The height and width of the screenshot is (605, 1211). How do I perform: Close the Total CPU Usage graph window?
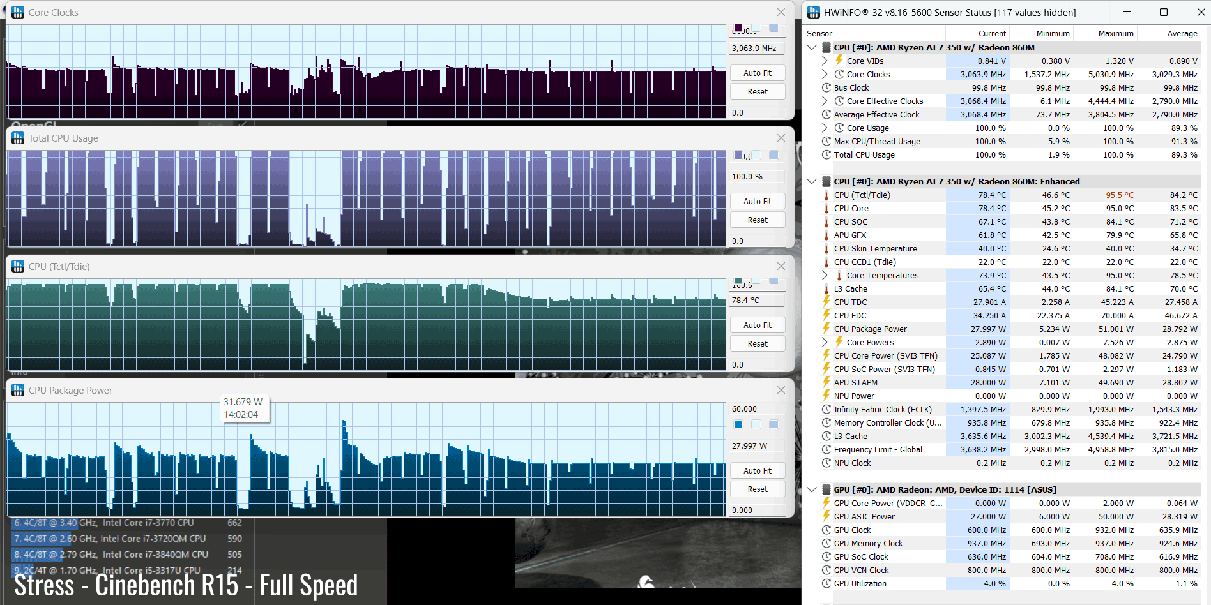(x=781, y=138)
